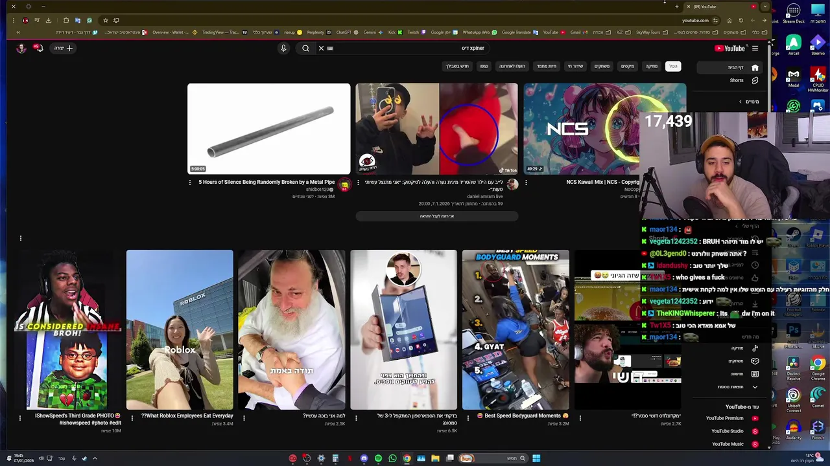Open Spotify from the taskbar
This screenshot has height=466, width=830.
[378, 458]
